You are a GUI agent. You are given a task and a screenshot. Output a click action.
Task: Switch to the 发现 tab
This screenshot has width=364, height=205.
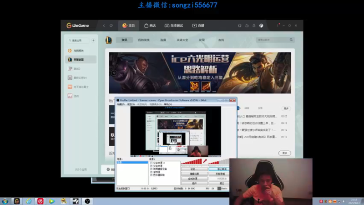tap(202, 40)
